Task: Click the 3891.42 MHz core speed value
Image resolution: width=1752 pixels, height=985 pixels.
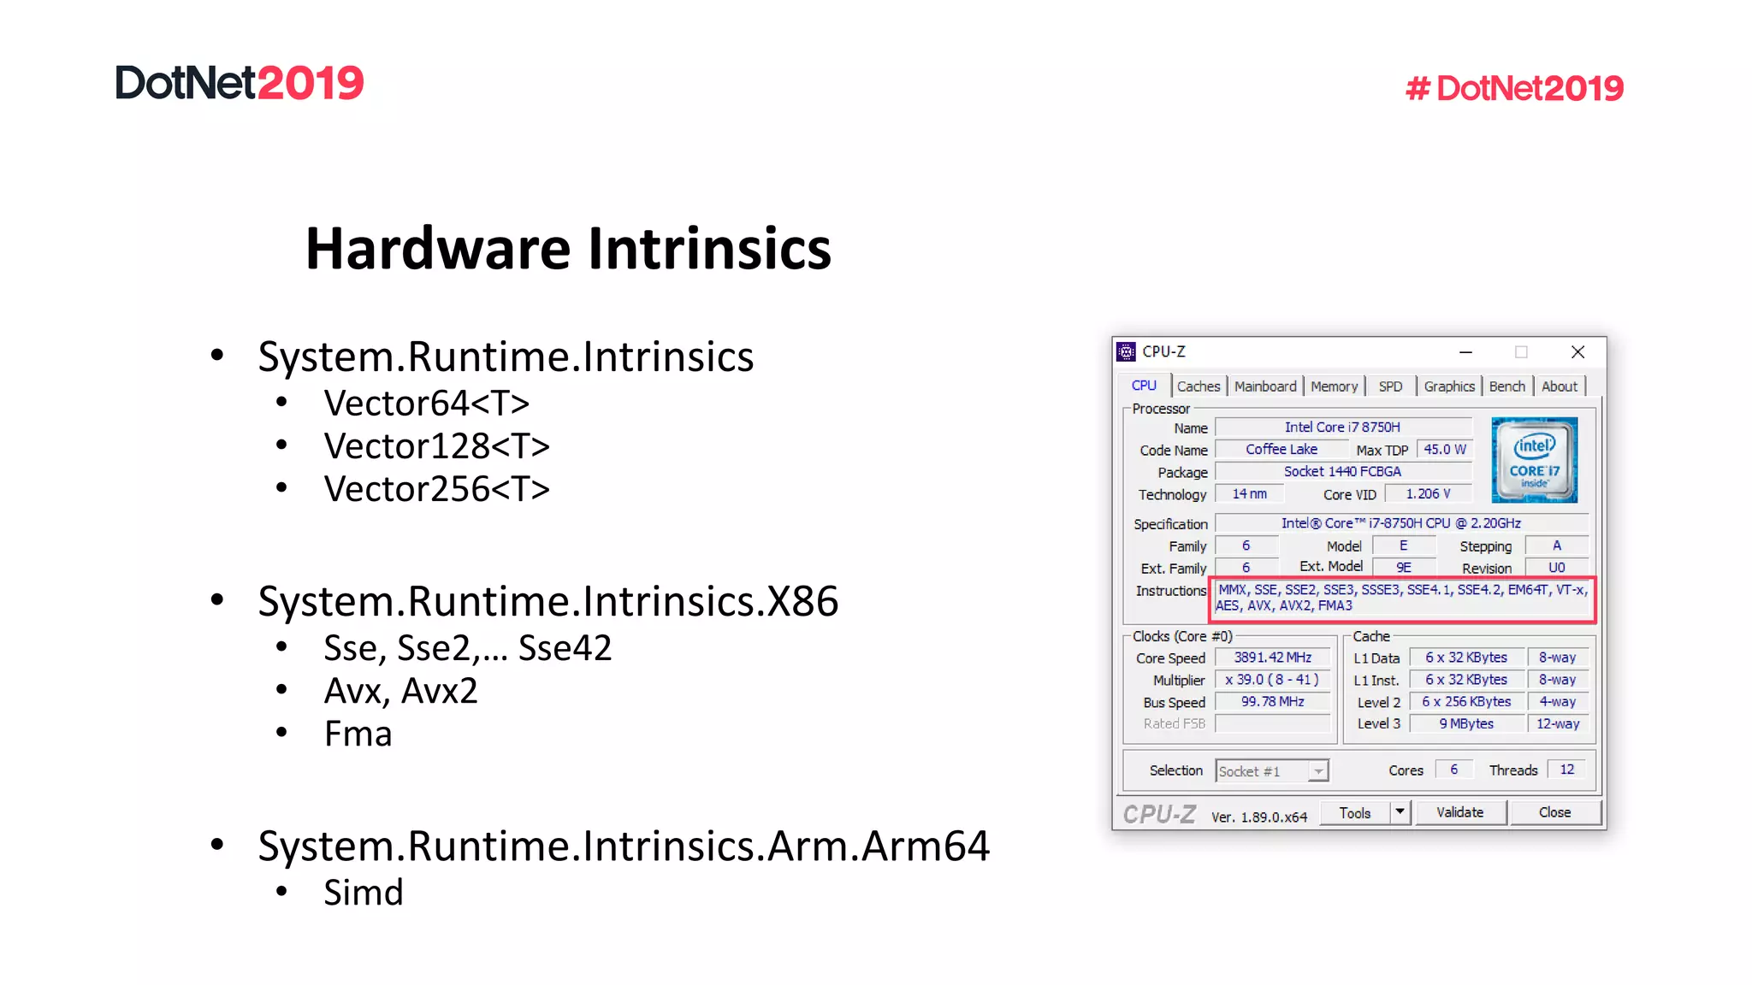Action: pos(1272,658)
